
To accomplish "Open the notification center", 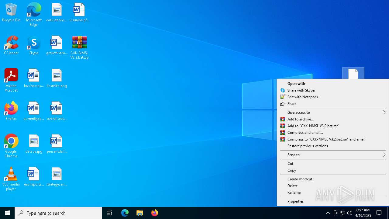I will point(379,213).
